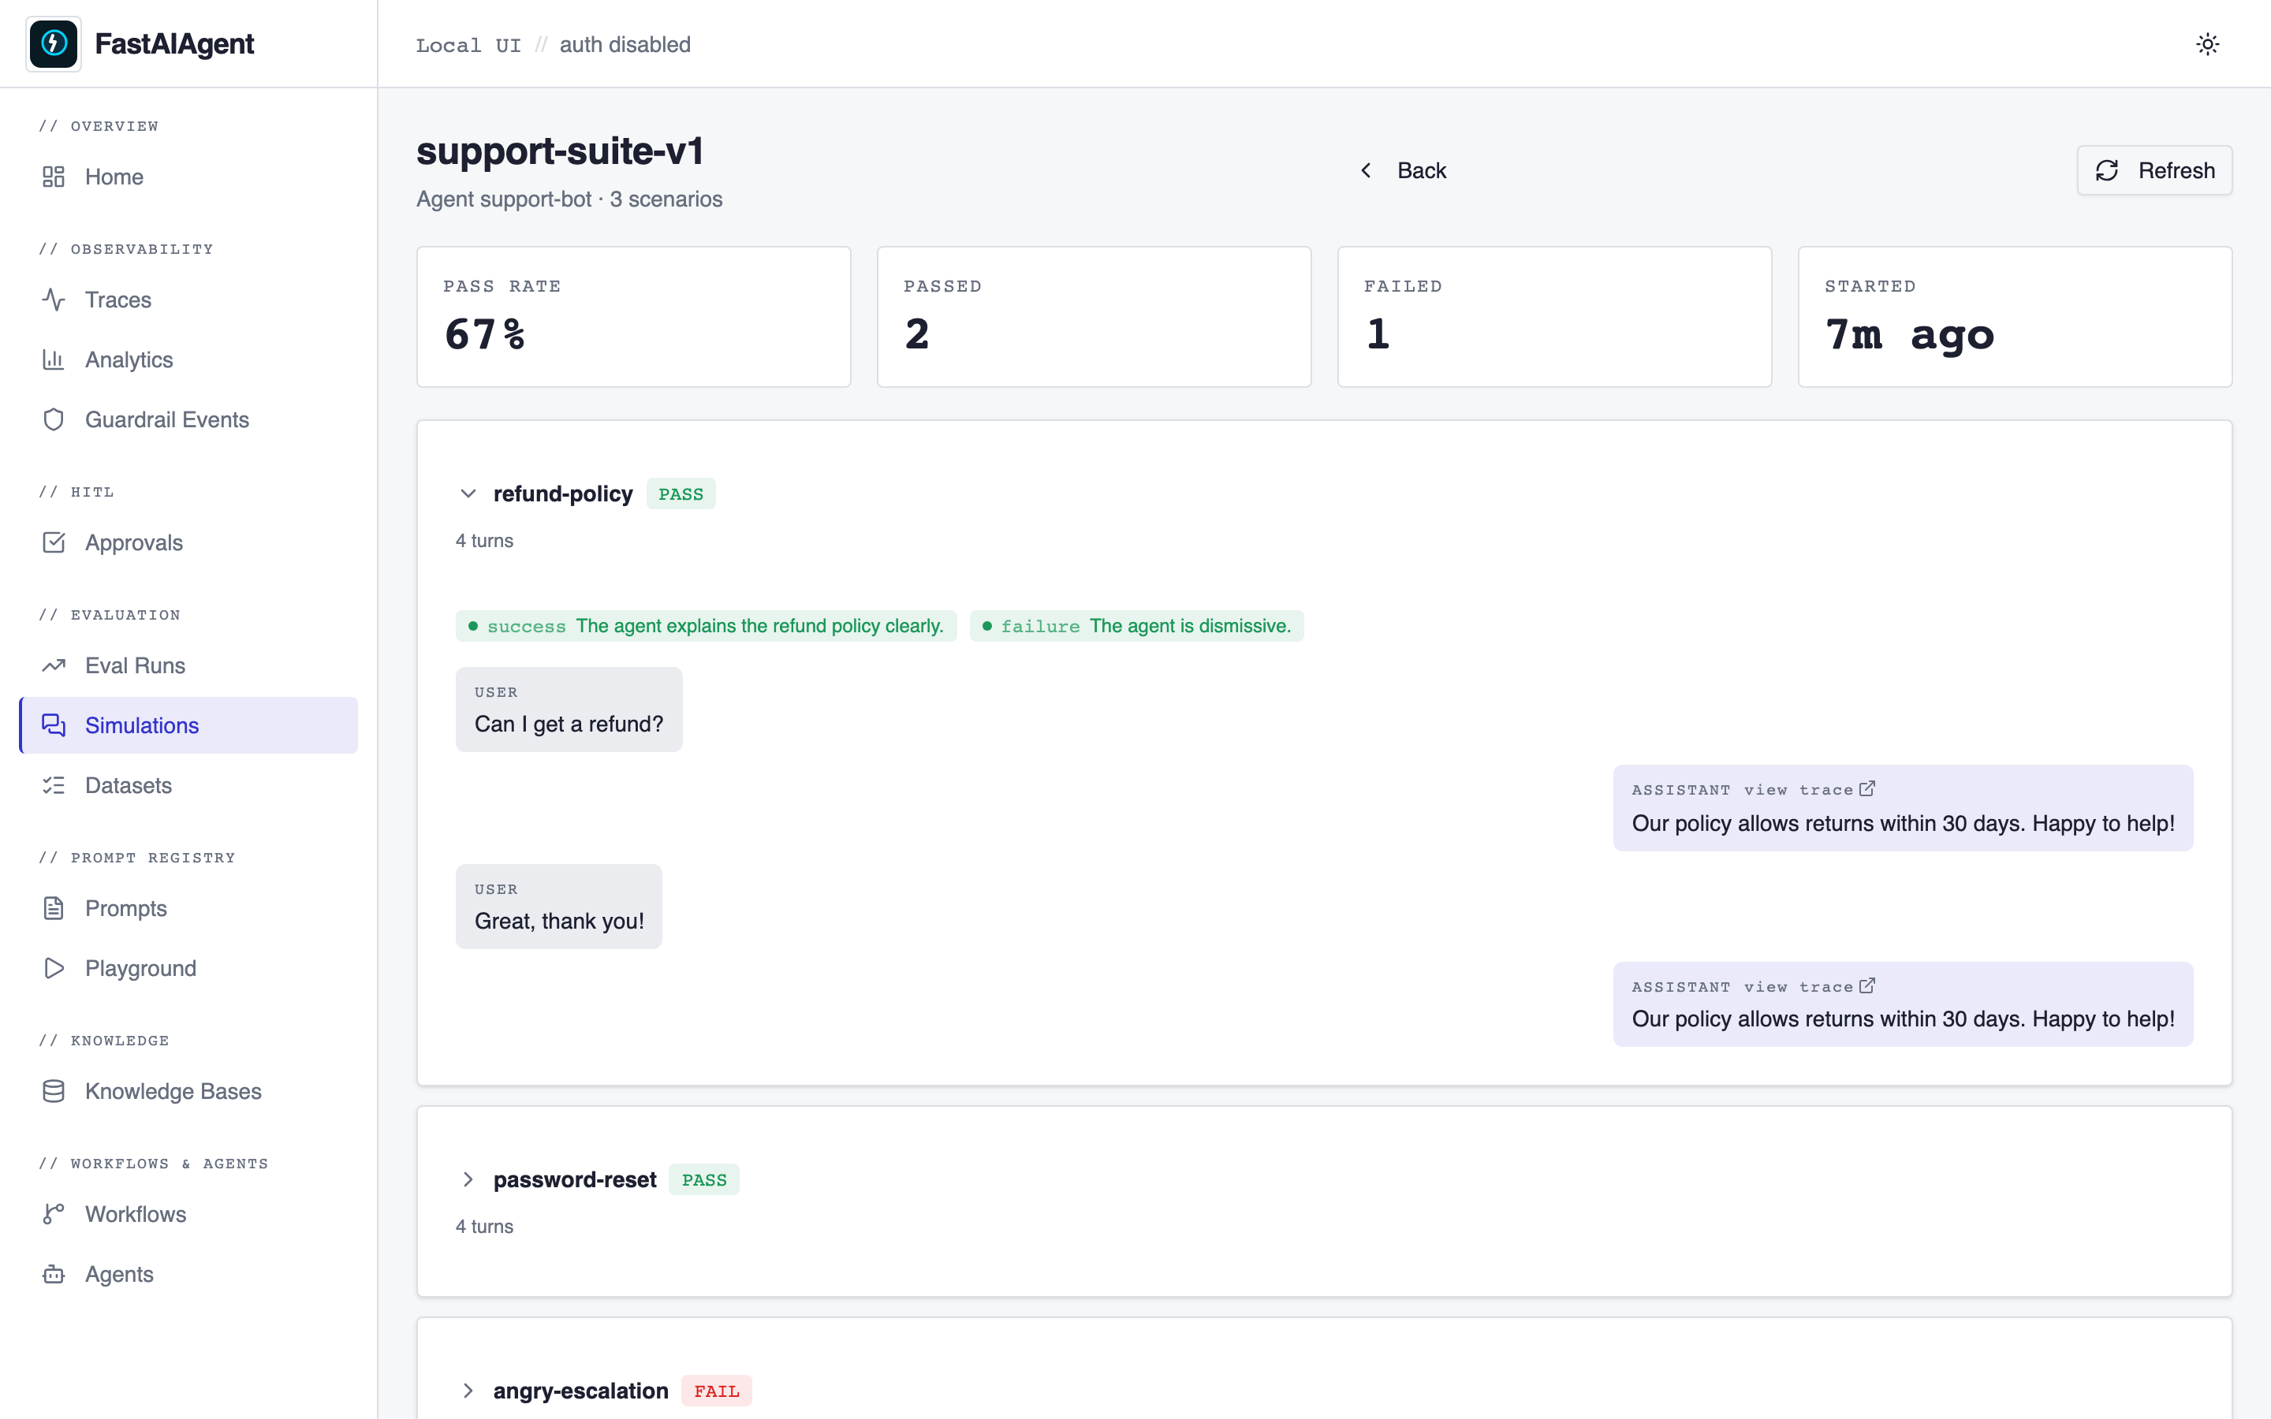
Task: Click the support-suite-v1 page title
Action: (x=560, y=152)
